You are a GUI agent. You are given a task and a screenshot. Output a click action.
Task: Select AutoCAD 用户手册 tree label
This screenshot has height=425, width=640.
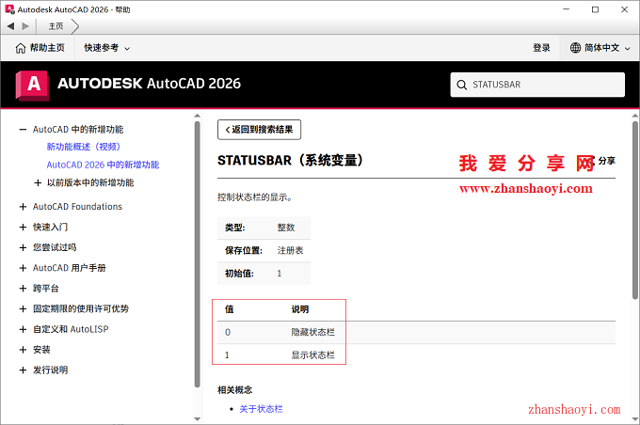pos(70,268)
